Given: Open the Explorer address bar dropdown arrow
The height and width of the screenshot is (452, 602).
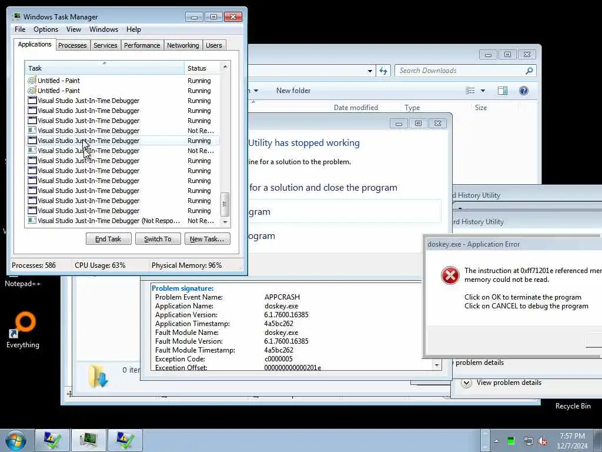Looking at the screenshot, I should tap(370, 71).
